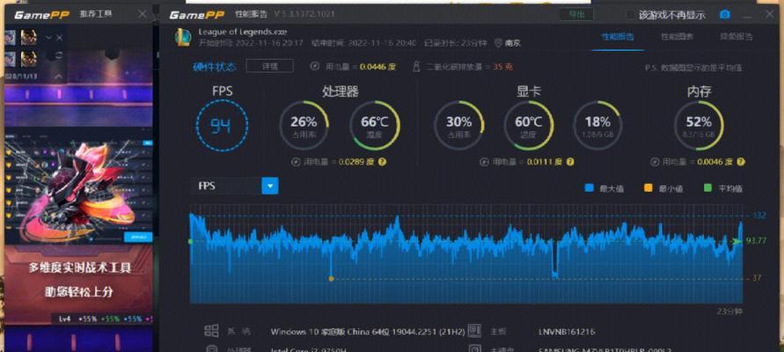Image resolution: width=784 pixels, height=352 pixels.
Task: Click the 23分钟 label below the chart
Action: tap(730, 312)
